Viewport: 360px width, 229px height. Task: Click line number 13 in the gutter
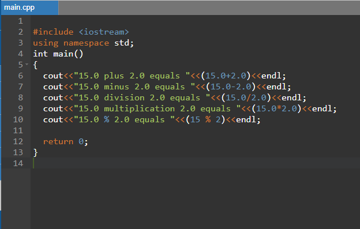click(18, 152)
